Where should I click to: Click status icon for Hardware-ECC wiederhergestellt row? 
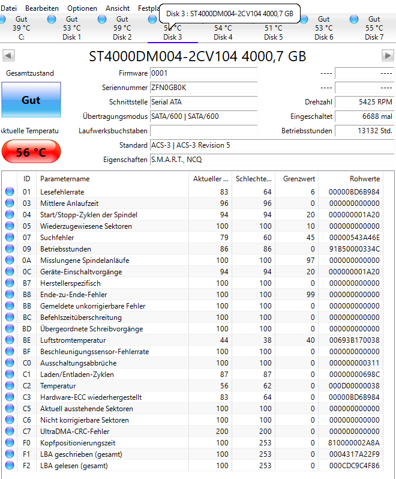(10, 397)
